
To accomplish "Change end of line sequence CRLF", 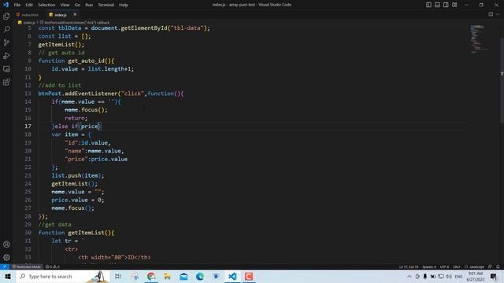I will tap(457, 266).
